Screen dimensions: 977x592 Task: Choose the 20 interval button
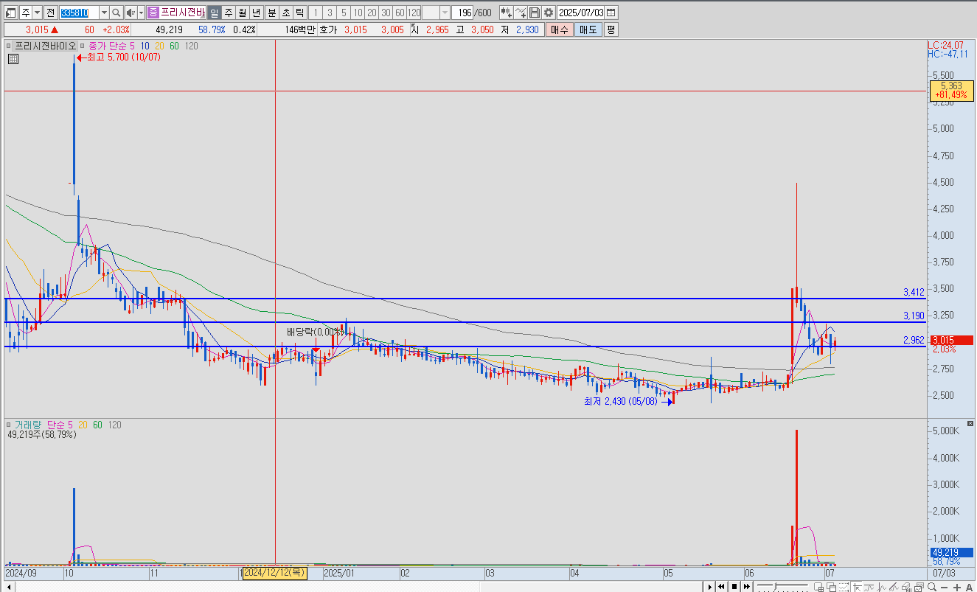(372, 13)
